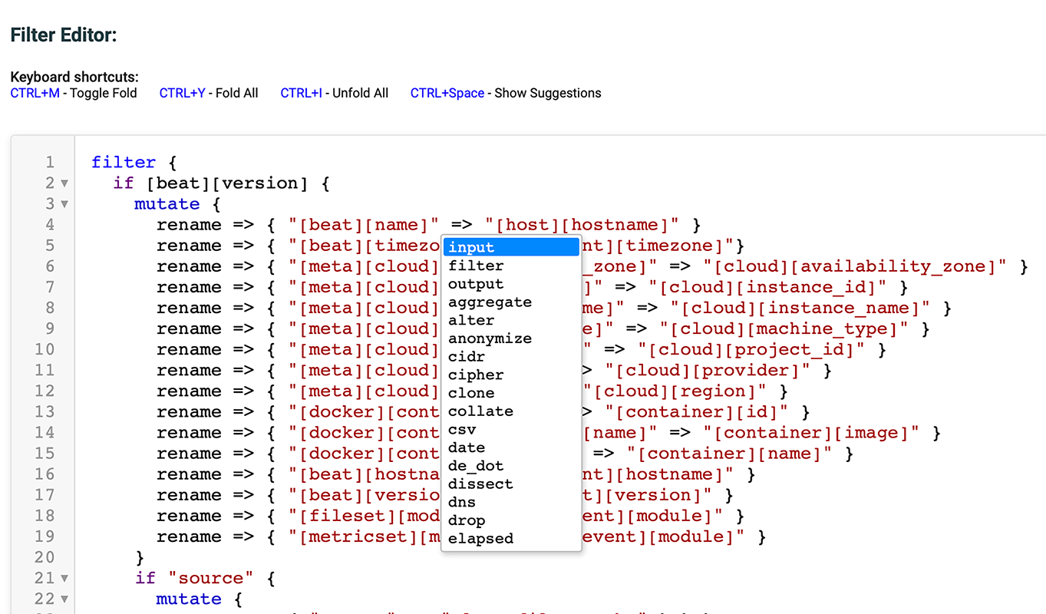Click the CTRL+Y Fold All link
This screenshot has width=1046, height=614.
181,93
